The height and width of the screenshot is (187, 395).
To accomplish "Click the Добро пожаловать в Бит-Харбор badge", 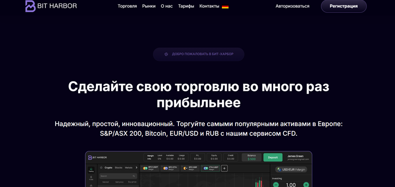I will pos(198,54).
